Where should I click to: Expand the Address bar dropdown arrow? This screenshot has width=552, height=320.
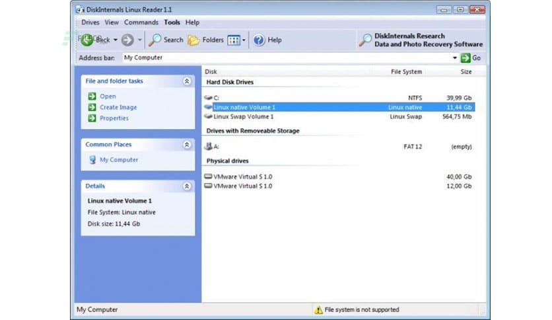455,58
